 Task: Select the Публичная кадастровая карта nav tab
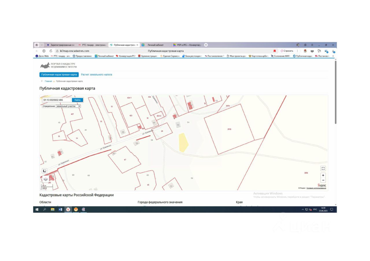[x=59, y=74]
